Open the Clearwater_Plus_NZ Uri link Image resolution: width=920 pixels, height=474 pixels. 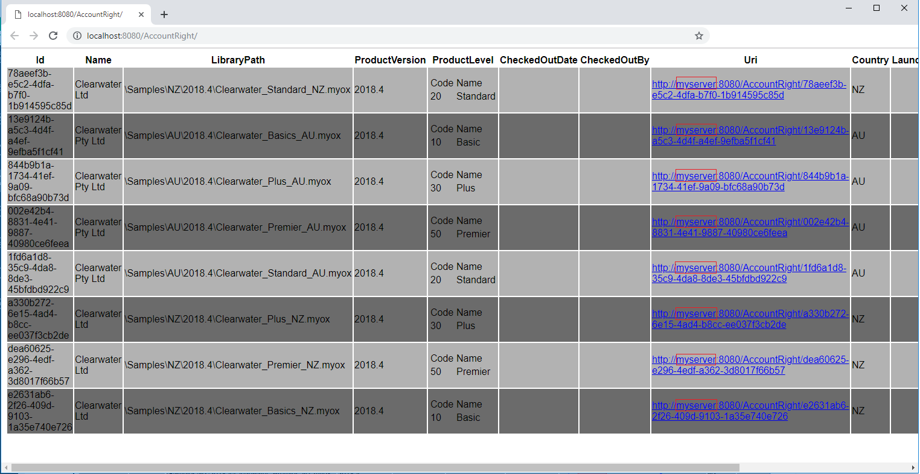(750, 319)
